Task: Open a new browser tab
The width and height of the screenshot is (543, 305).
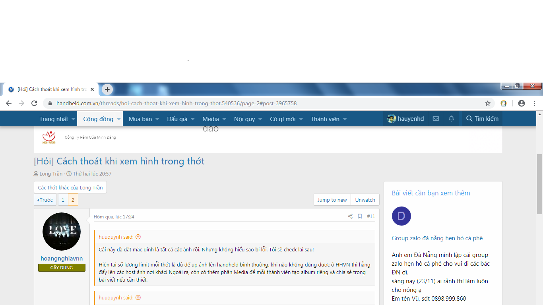Action: coord(107,89)
